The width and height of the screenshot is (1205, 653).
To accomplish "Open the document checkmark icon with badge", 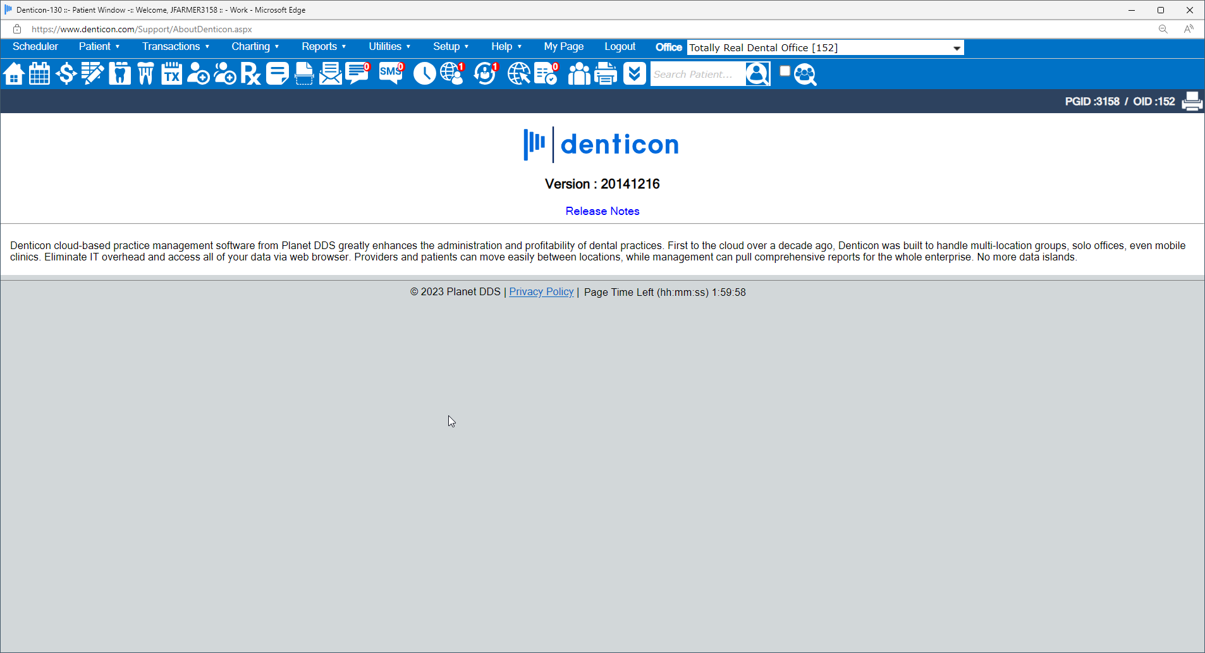I will pyautogui.click(x=547, y=73).
